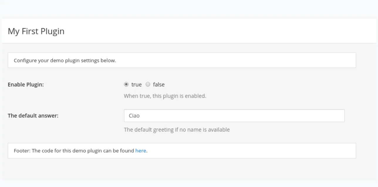The height and width of the screenshot is (187, 378).
Task: Open the 'here' link in the footer
Action: [x=141, y=151]
